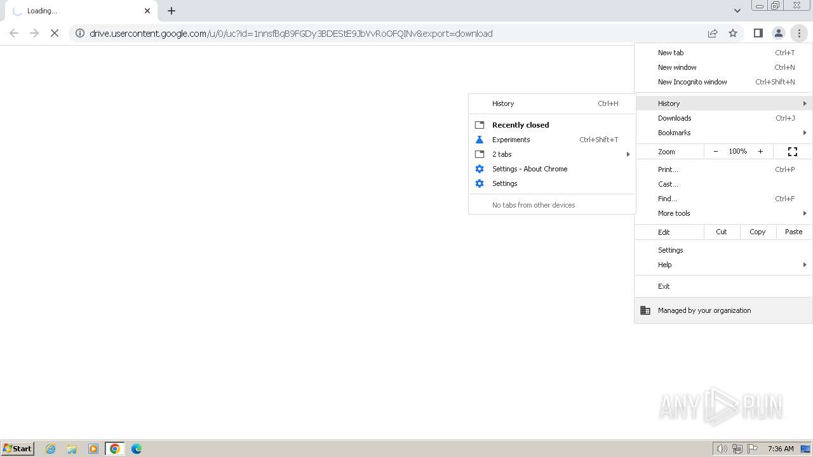Open the profile avatar icon

(x=778, y=33)
